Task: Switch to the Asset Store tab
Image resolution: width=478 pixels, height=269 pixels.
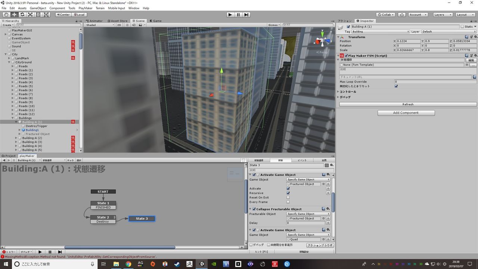Action: [x=118, y=21]
